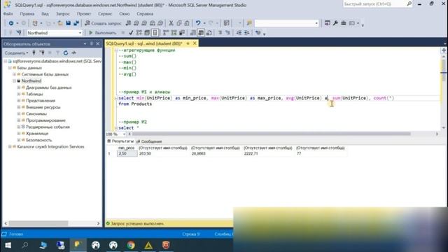
Task: Click the navigate back circular arrow icon
Action: pos(11,23)
